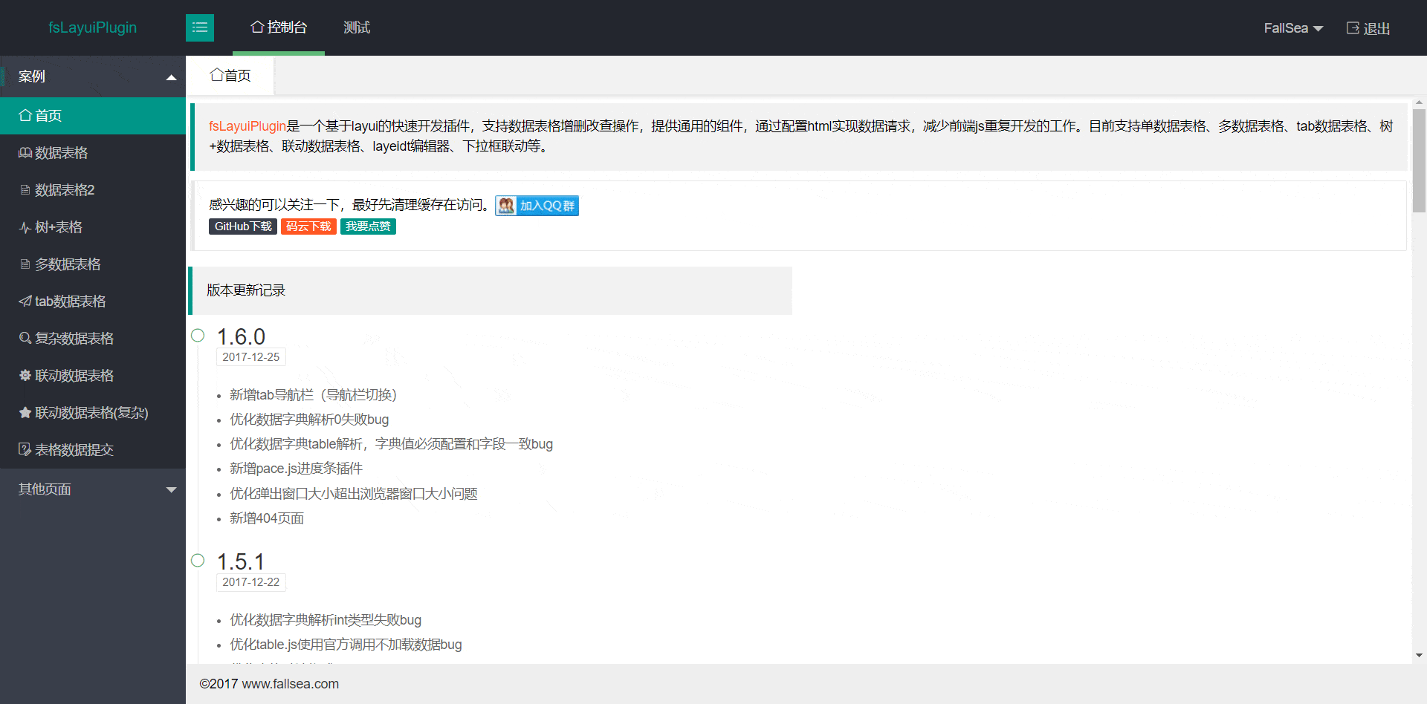Screen dimensions: 1427x704
Task: Switch to the 控制台 top tab
Action: coord(279,27)
